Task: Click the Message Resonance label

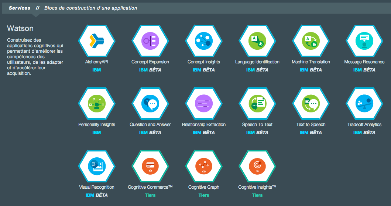Action: (364, 62)
